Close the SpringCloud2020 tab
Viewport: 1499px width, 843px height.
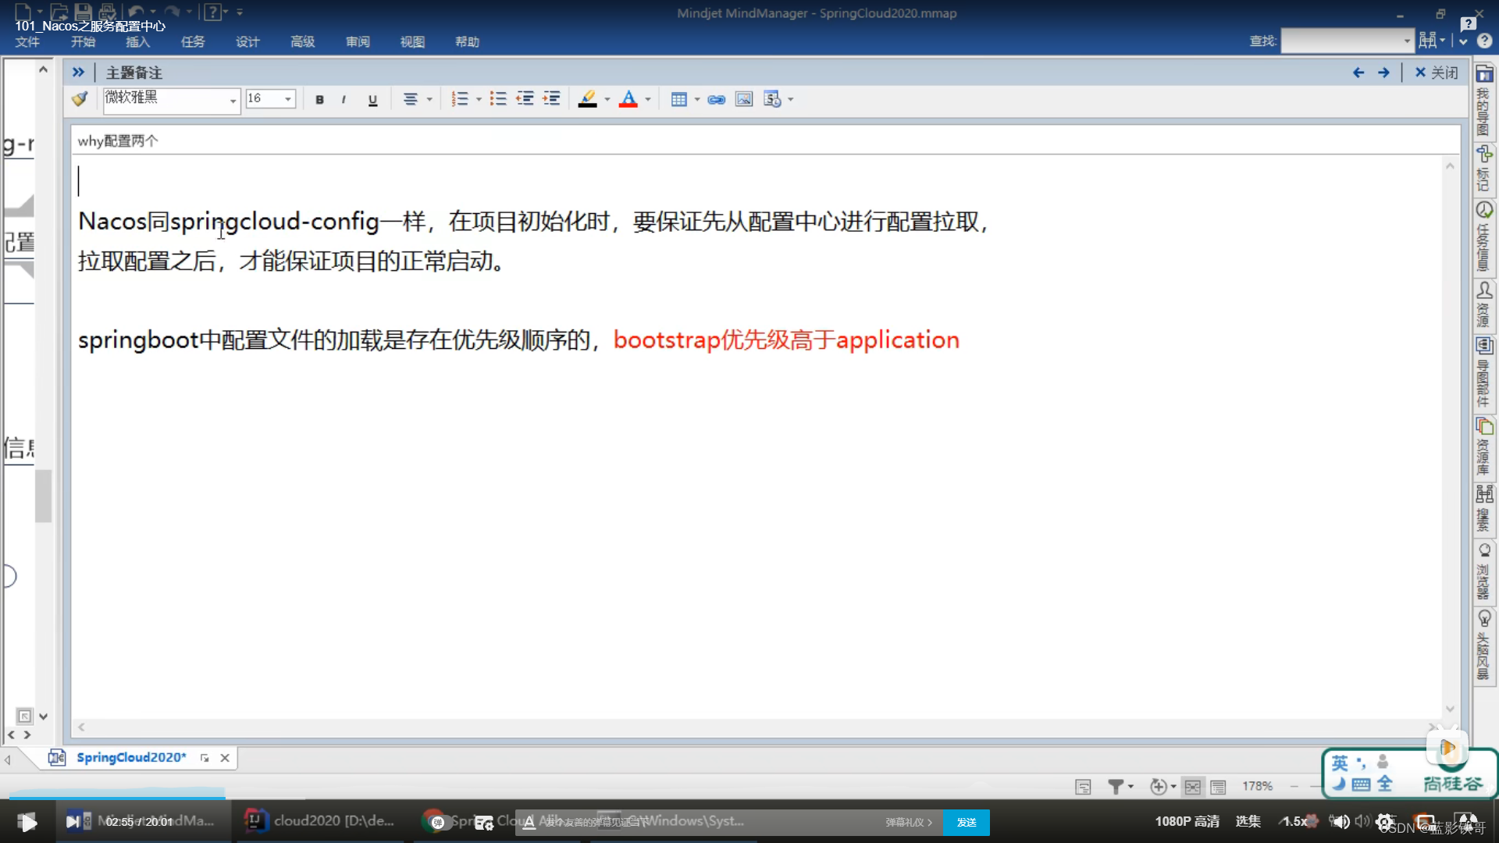click(x=225, y=758)
